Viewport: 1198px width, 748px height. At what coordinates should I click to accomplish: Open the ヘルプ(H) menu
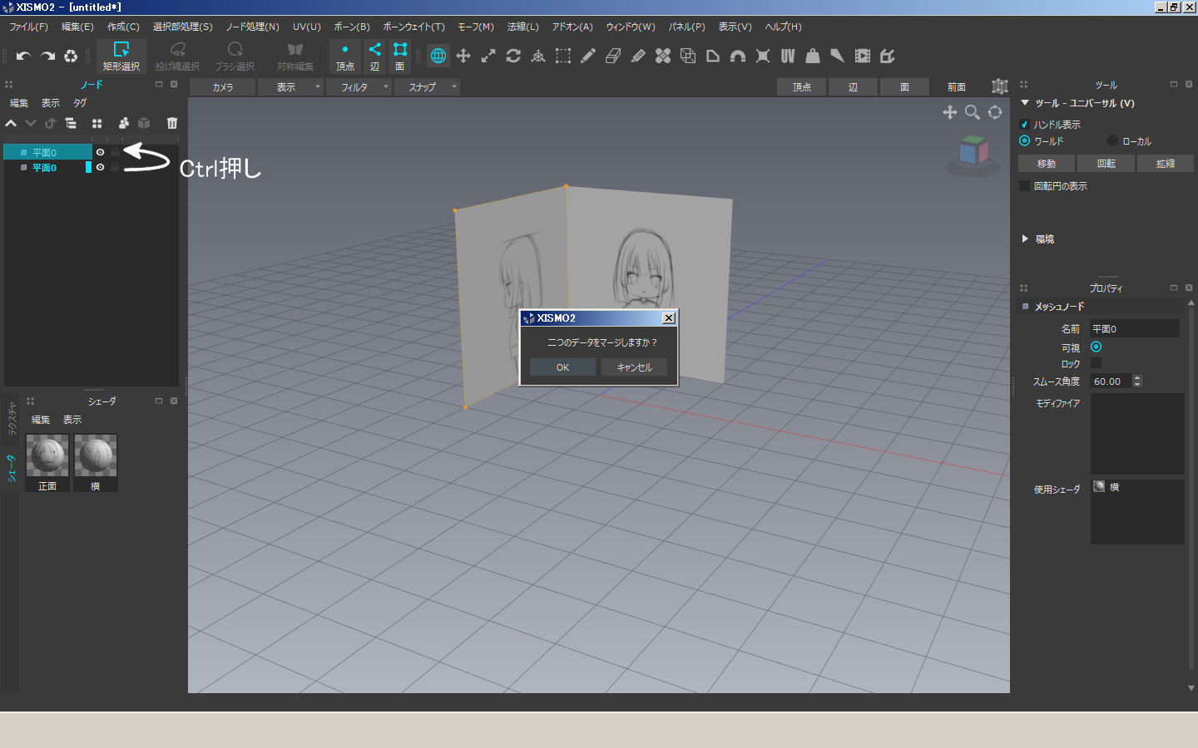[x=784, y=27]
